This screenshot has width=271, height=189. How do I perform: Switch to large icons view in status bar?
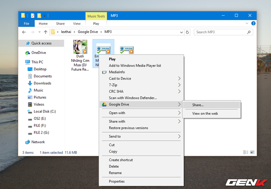[252, 152]
